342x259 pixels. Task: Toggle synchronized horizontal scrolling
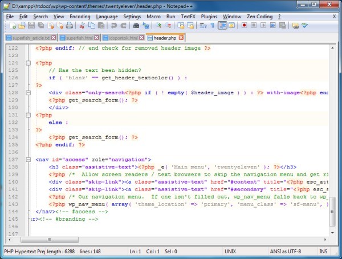pyautogui.click(x=190, y=26)
